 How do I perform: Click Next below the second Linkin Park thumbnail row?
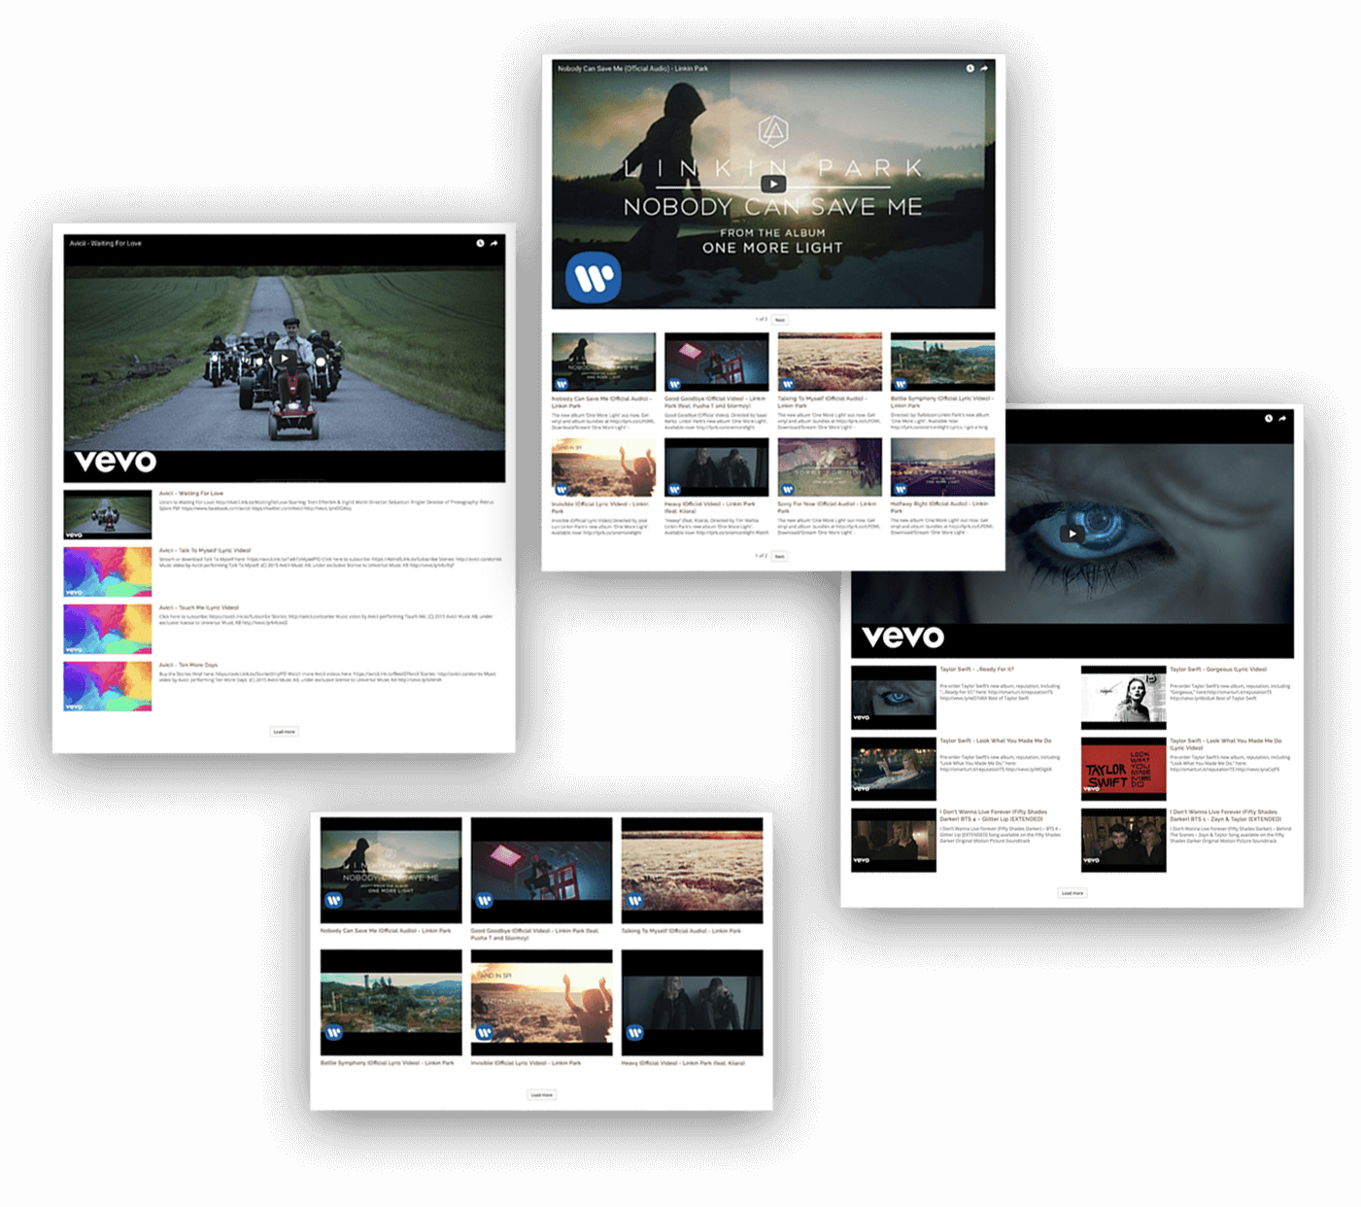[x=780, y=556]
